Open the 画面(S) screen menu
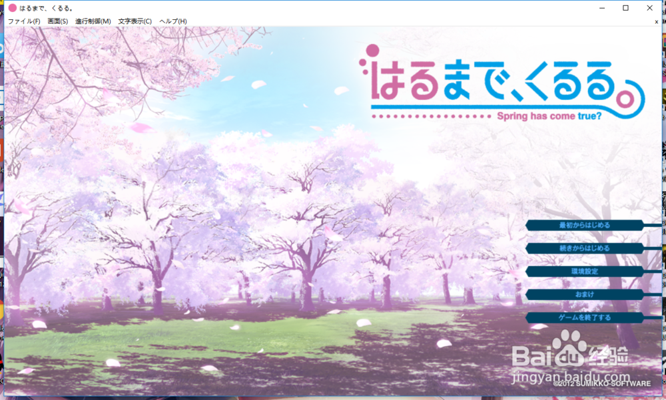 pos(57,21)
